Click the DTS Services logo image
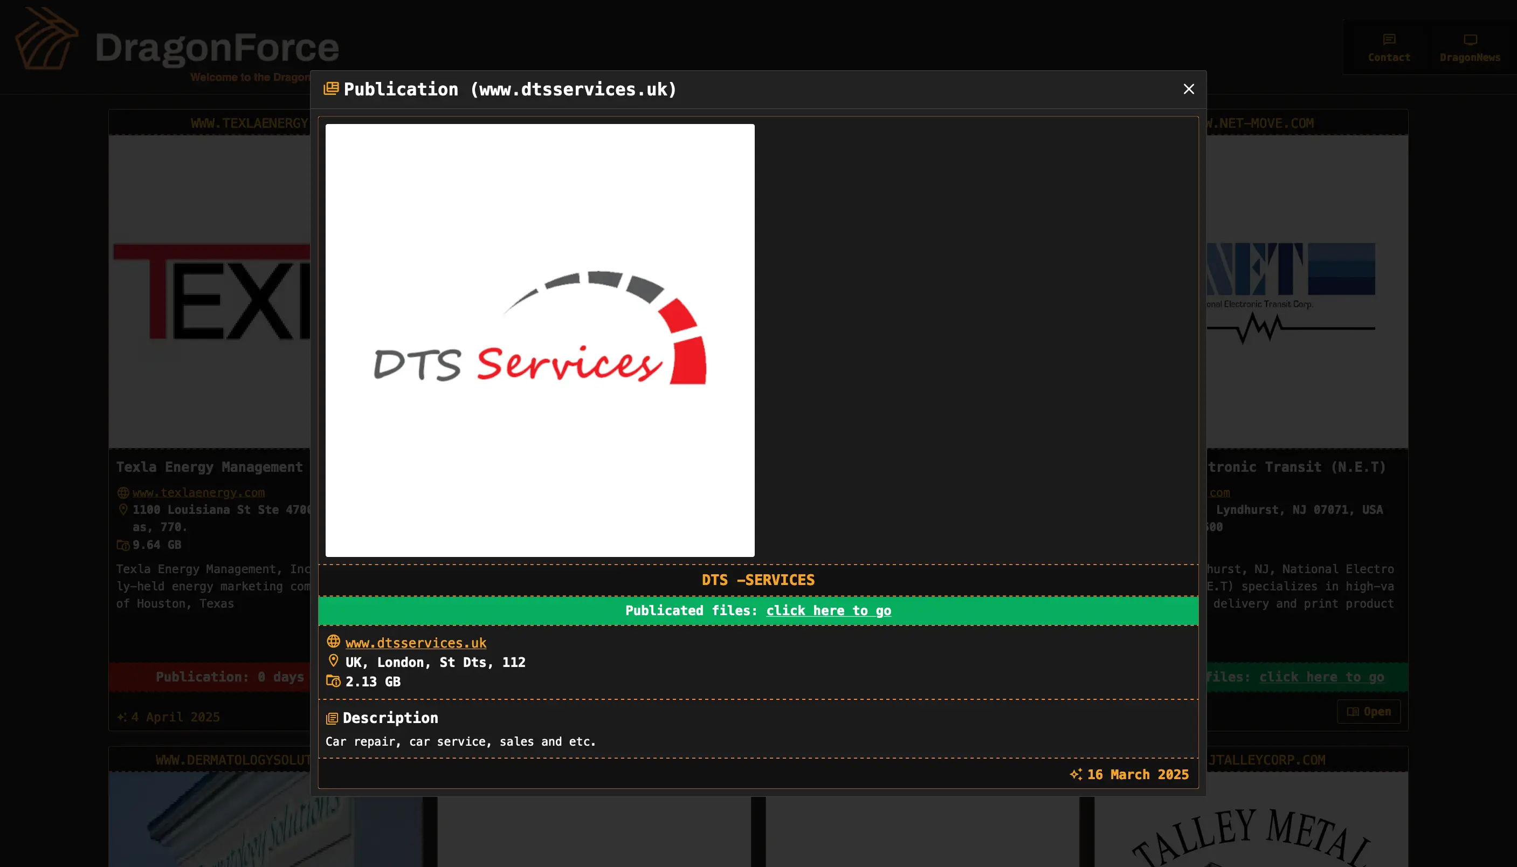Viewport: 1517px width, 867px height. click(x=540, y=340)
